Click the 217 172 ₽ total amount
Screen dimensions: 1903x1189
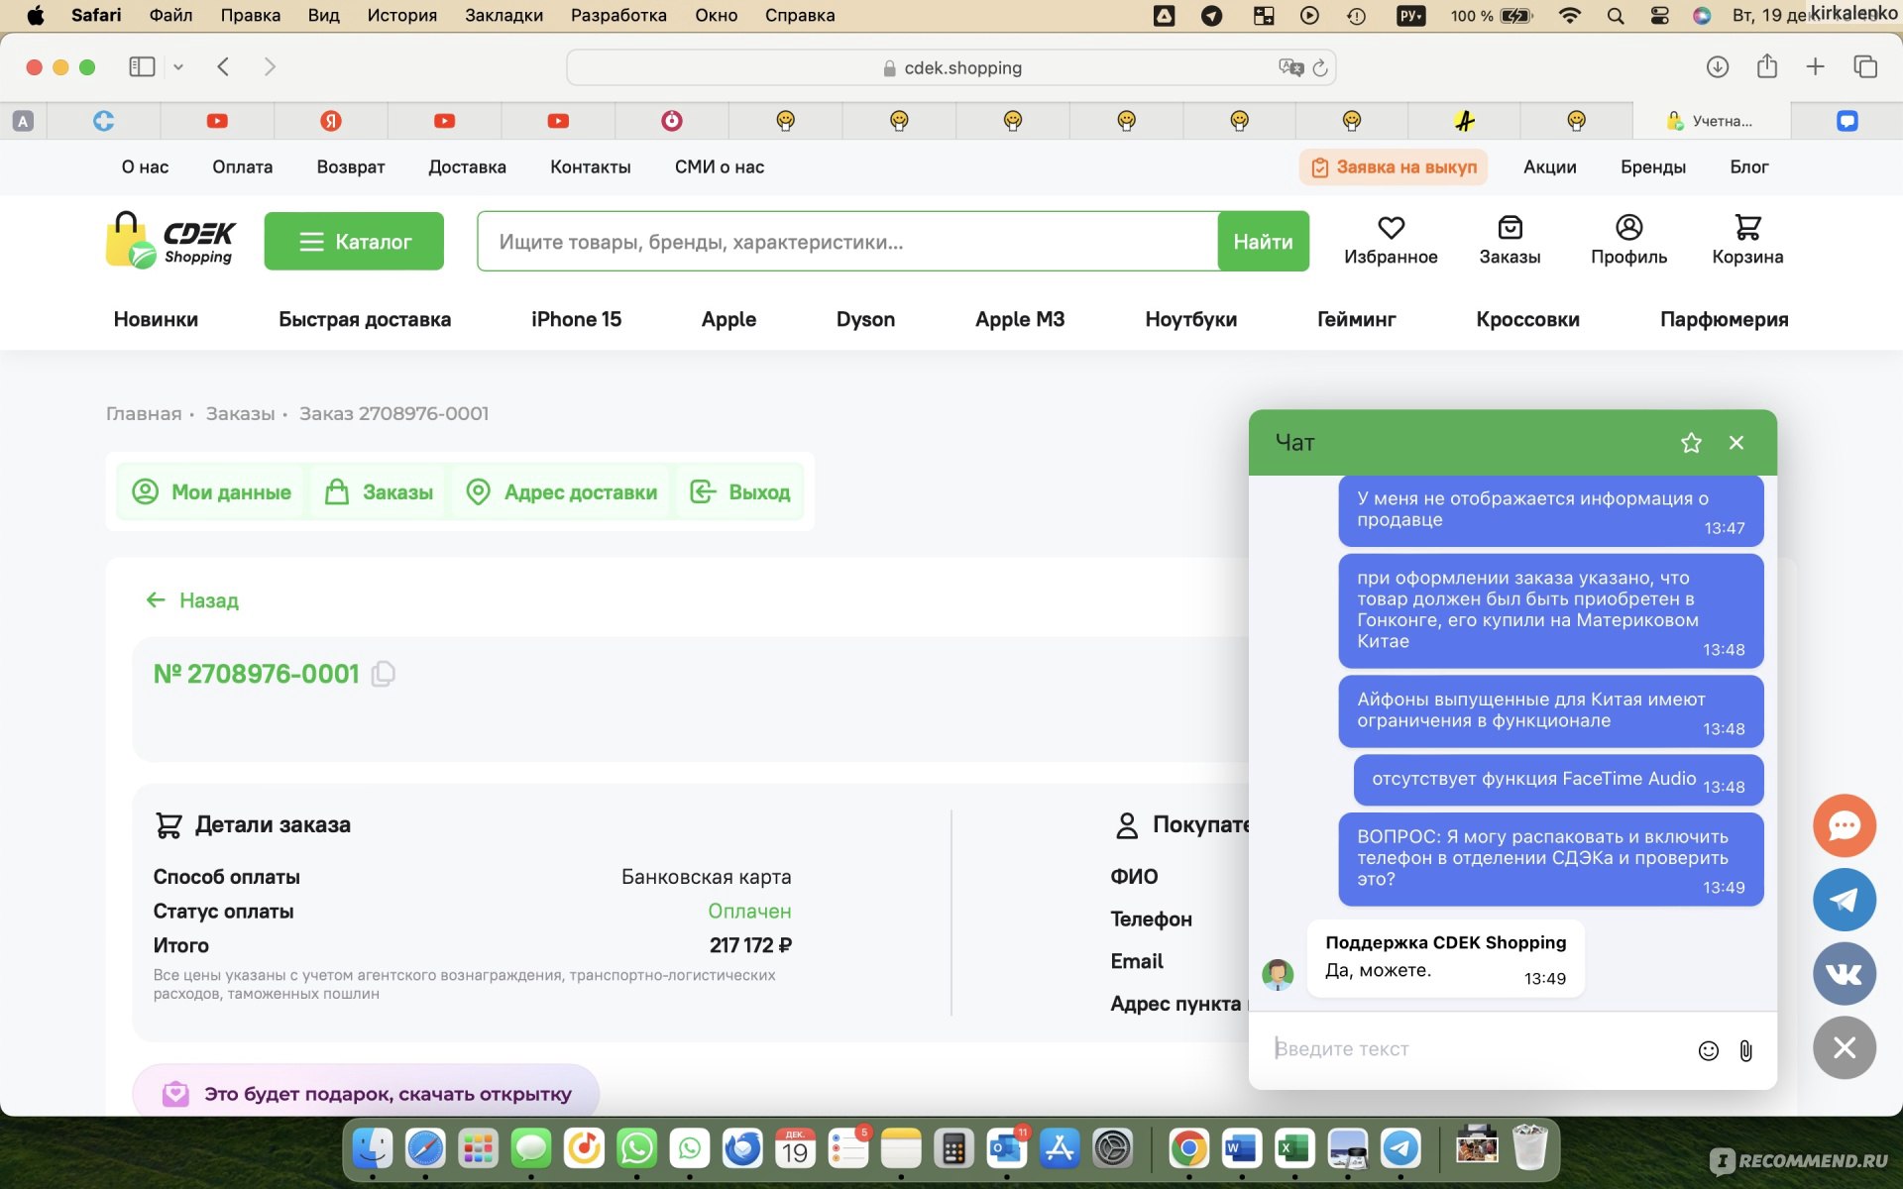pyautogui.click(x=750, y=945)
